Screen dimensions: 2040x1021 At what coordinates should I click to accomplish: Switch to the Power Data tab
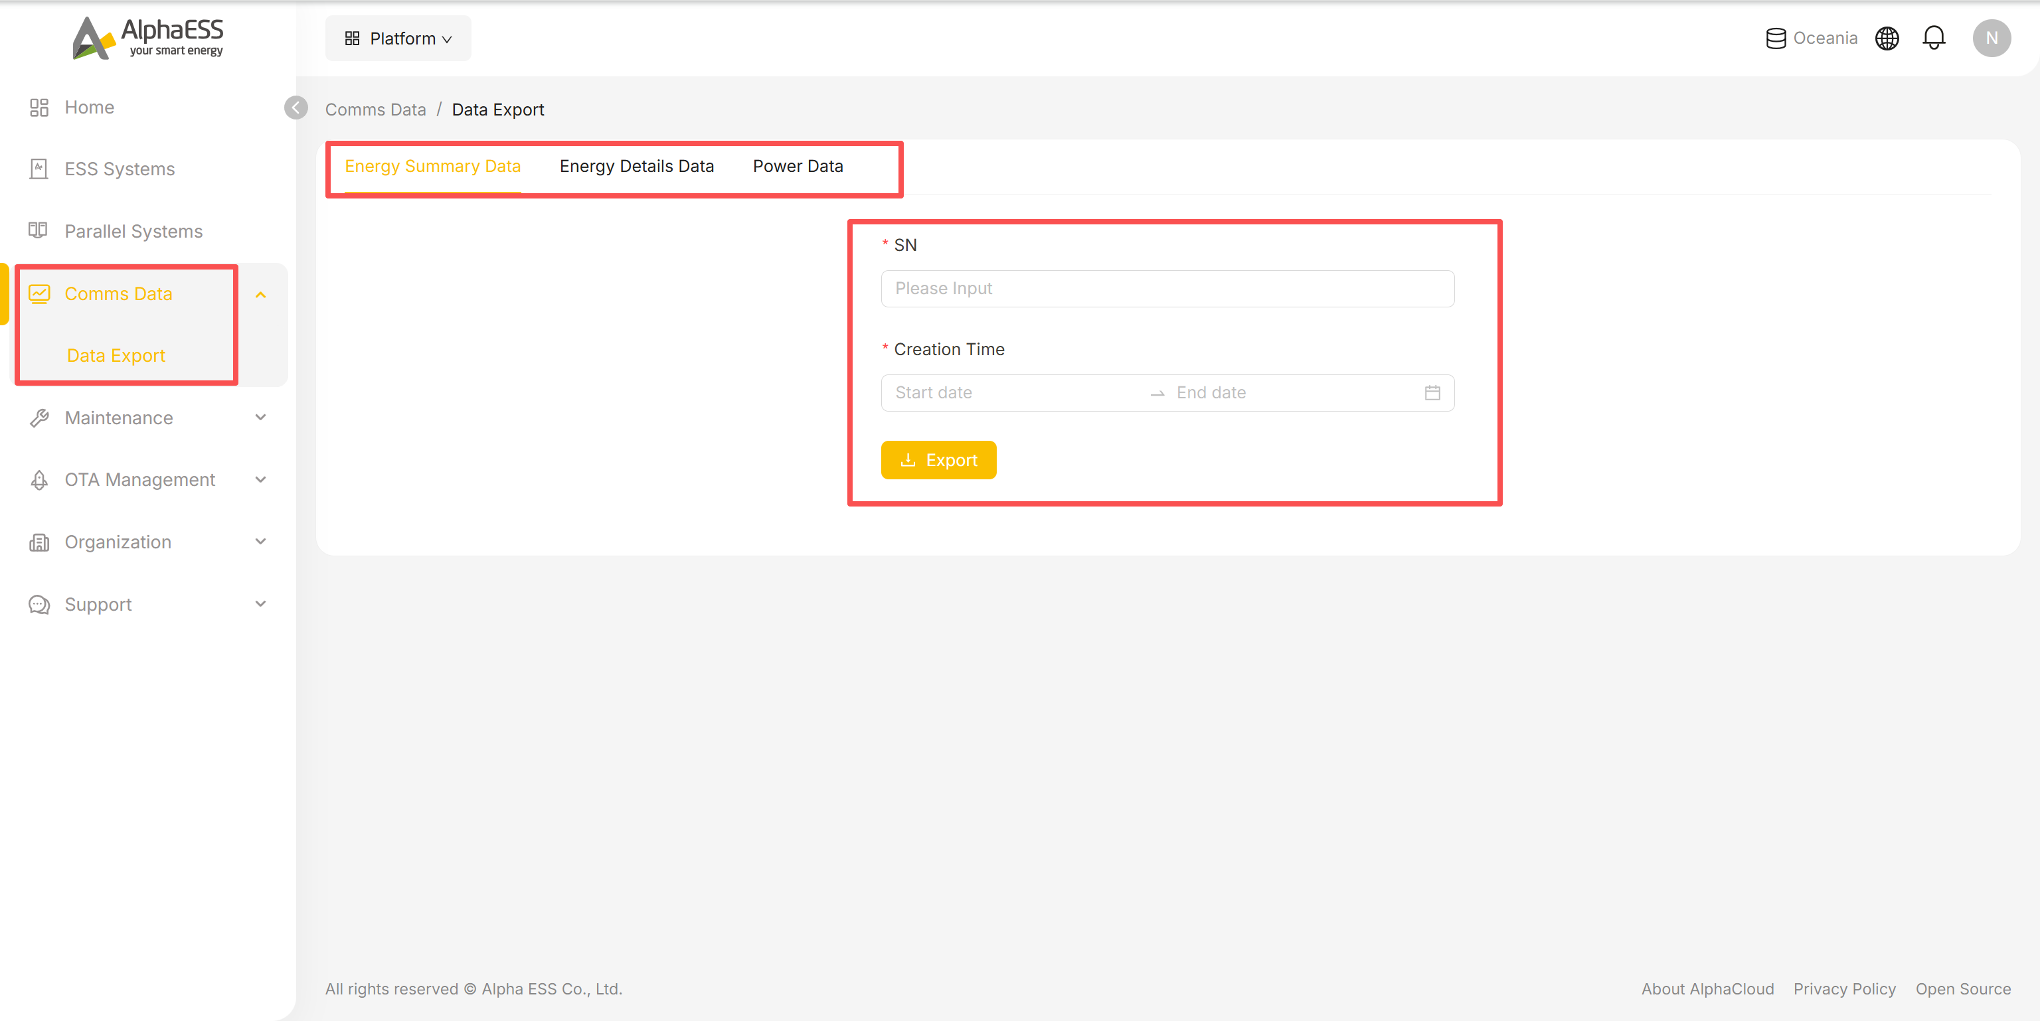(x=798, y=166)
